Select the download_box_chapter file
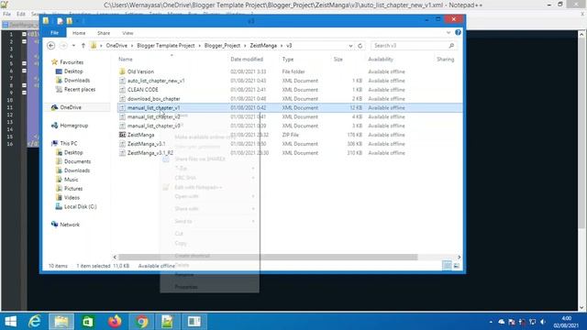Image resolution: width=587 pixels, height=330 pixels. 153,99
